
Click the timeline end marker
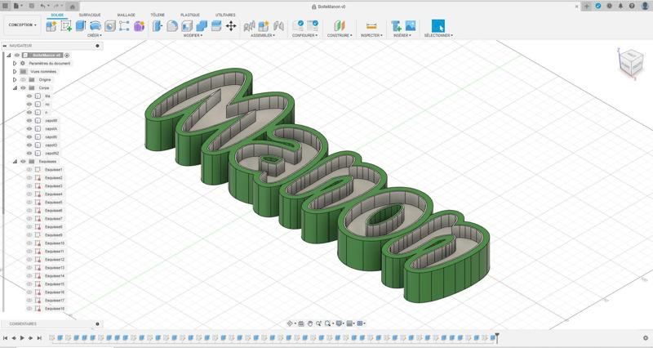tap(496, 337)
